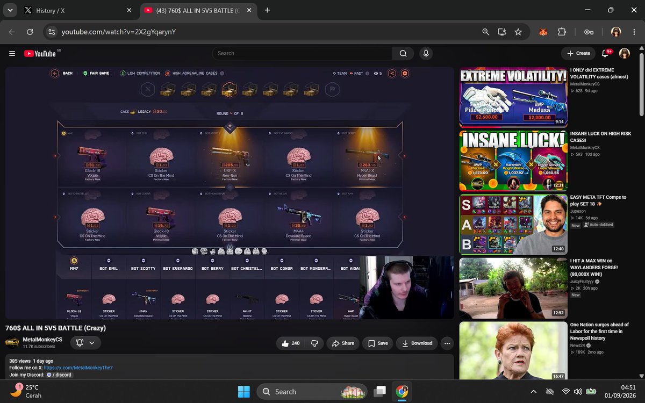Open JuicyFruityyy channel name
This screenshot has width=645, height=403.
(x=583, y=281)
